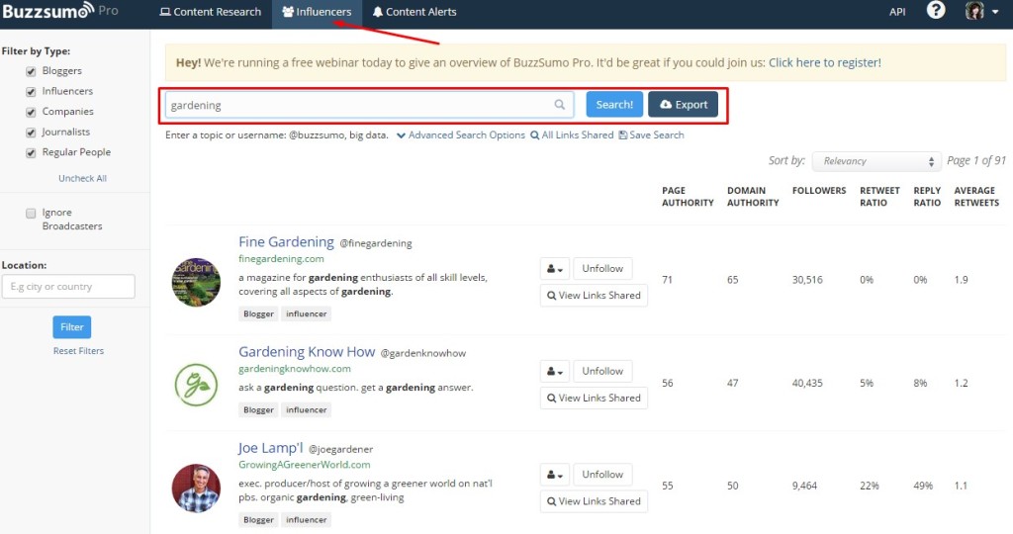Visit the GrowingAGreenerWorld.com link
This screenshot has width=1013, height=534.
point(305,465)
